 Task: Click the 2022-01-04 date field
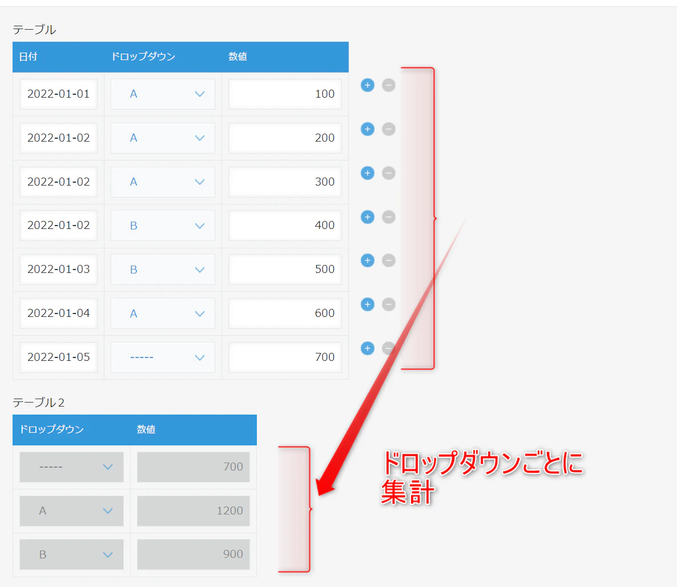58,313
